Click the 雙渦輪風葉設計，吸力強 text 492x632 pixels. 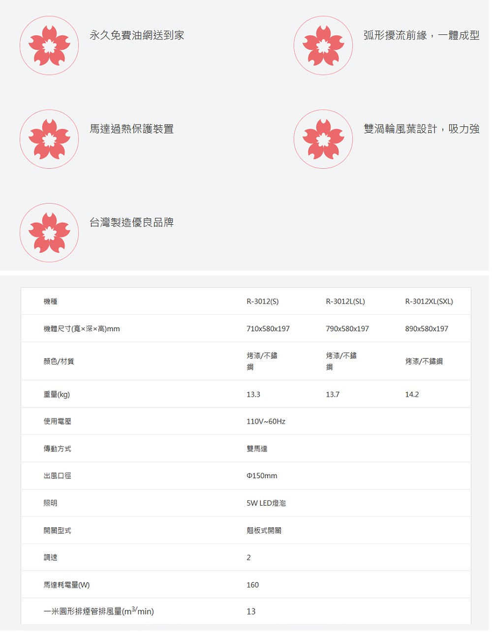421,129
